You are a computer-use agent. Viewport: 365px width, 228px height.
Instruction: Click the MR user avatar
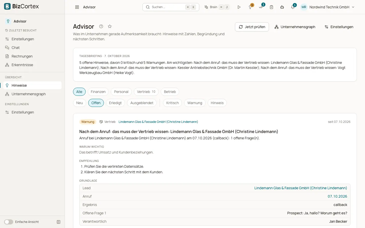click(x=304, y=7)
